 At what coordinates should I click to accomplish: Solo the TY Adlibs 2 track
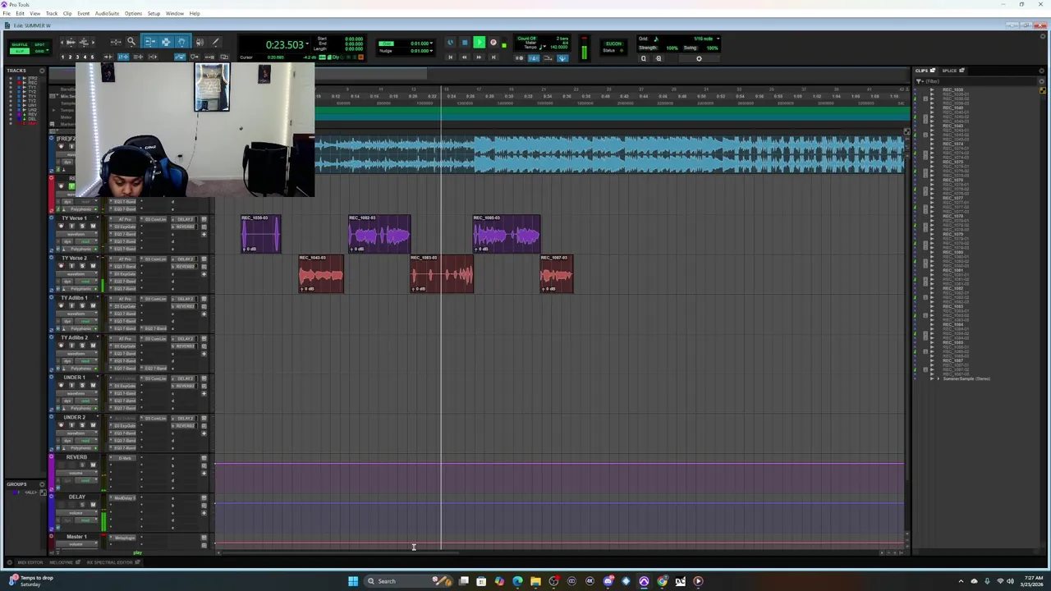(82, 346)
